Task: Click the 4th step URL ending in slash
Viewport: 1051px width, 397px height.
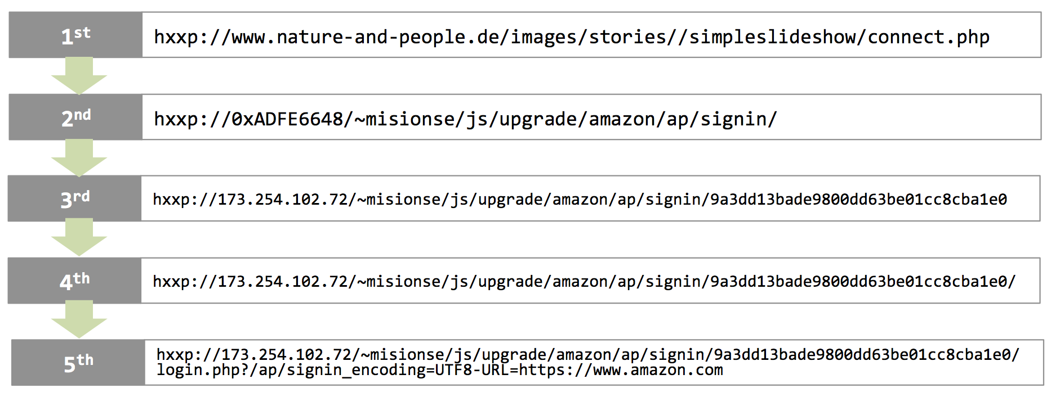Action: click(x=584, y=281)
